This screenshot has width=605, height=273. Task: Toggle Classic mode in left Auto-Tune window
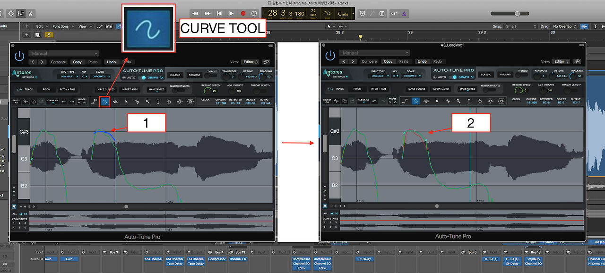click(x=175, y=75)
